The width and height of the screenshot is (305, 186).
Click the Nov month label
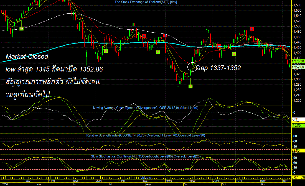pos(263,184)
